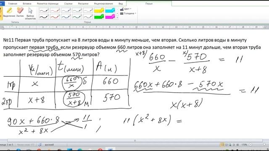269x151 pixels.
Task: Click the horizontal scrollbar under the document
Action: pyautogui.click(x=135, y=141)
